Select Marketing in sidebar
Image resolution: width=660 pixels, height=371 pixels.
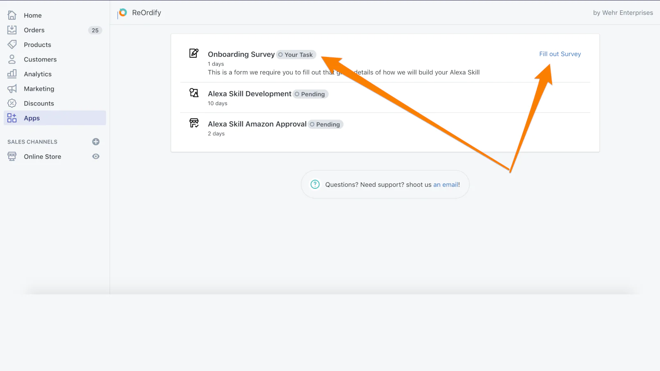pyautogui.click(x=39, y=89)
